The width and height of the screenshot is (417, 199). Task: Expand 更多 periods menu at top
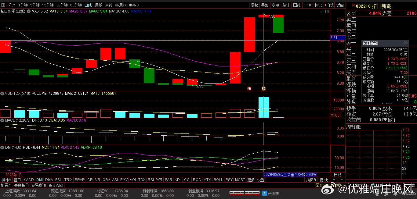coord(134,5)
